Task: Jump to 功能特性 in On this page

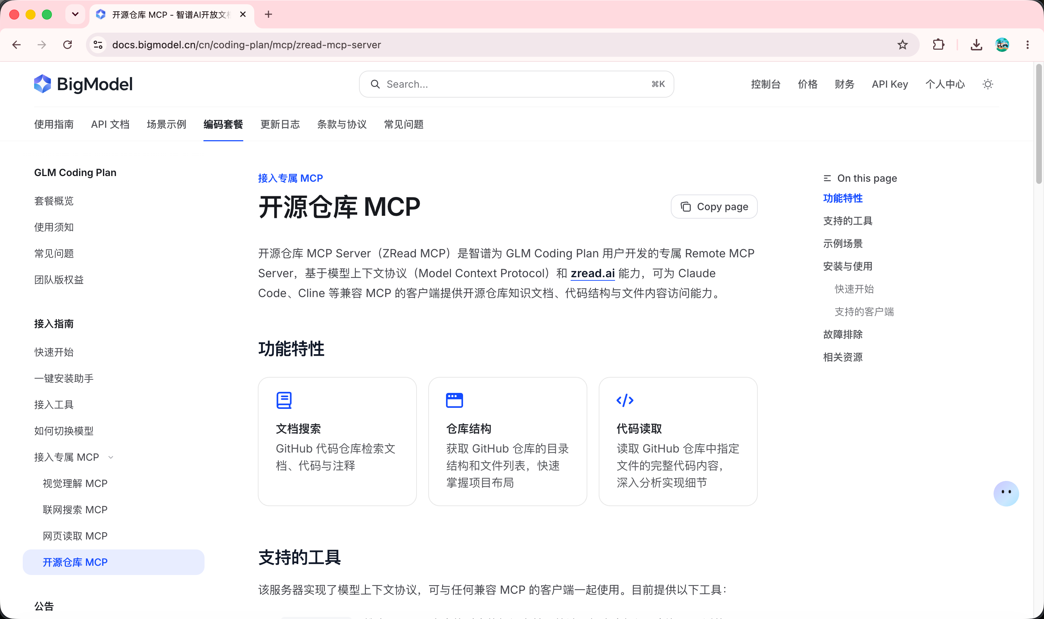Action: click(x=842, y=198)
